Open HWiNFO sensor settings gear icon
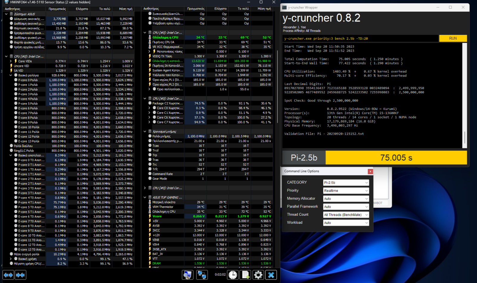The height and width of the screenshot is (283, 477). click(x=258, y=275)
